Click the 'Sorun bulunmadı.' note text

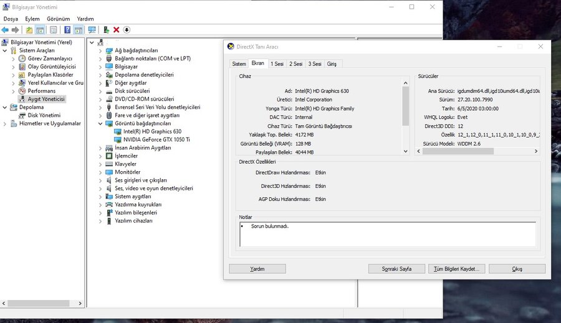click(270, 226)
